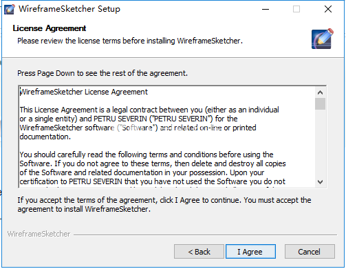Click the scrollbar track below the thumb
Viewport: 346px width, 269px height.
click(320, 143)
